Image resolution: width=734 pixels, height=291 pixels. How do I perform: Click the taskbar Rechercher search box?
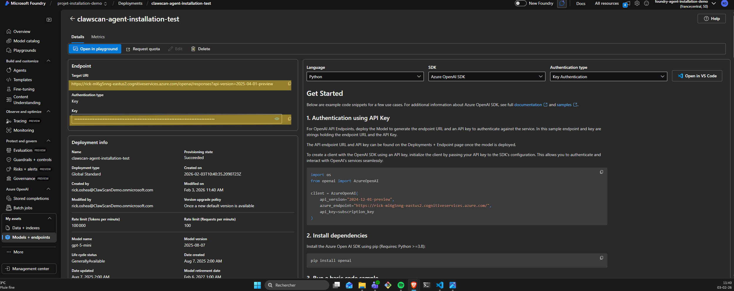(x=297, y=285)
